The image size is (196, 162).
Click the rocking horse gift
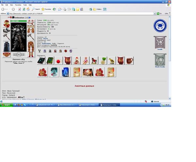(x=94, y=61)
